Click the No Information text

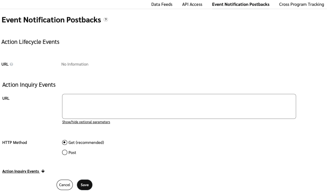pyautogui.click(x=75, y=64)
